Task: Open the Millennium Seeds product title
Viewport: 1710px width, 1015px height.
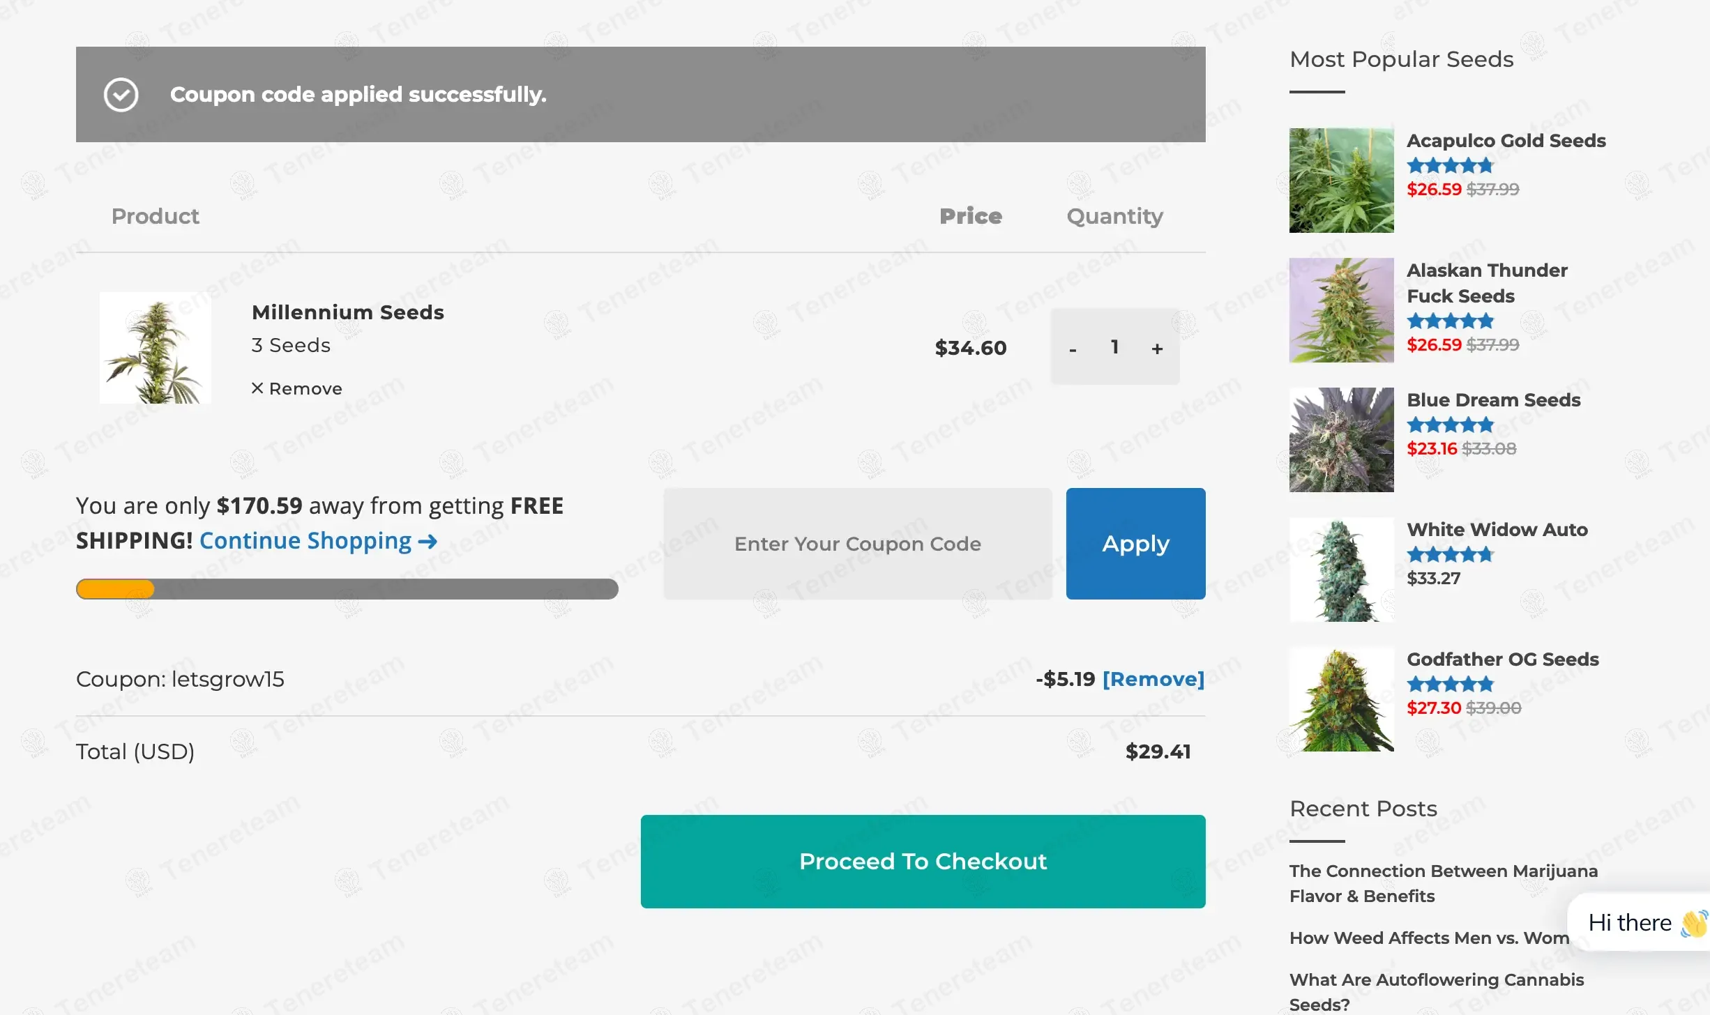Action: click(x=348, y=312)
